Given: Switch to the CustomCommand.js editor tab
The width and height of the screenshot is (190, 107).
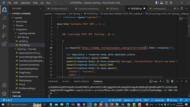Looking at the screenshot, I should click(87, 9).
